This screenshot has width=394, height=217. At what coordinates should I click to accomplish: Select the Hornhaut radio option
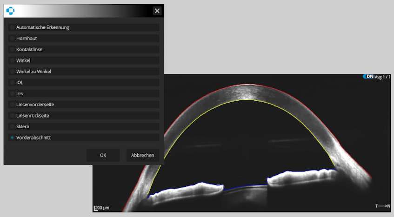click(x=84, y=39)
